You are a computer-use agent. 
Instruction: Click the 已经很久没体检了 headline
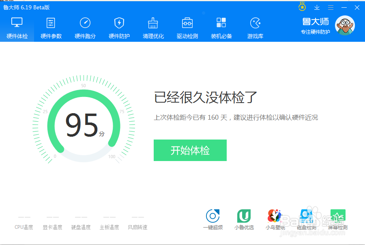205,97
